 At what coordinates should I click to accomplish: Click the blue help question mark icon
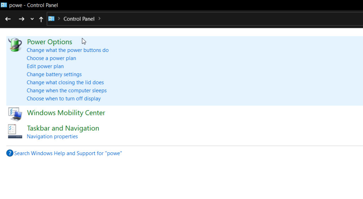tap(10, 153)
